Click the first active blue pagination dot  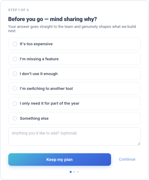(71, 172)
